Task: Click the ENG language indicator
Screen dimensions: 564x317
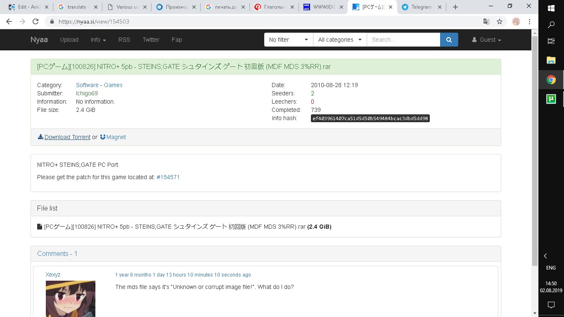Action: (x=551, y=267)
